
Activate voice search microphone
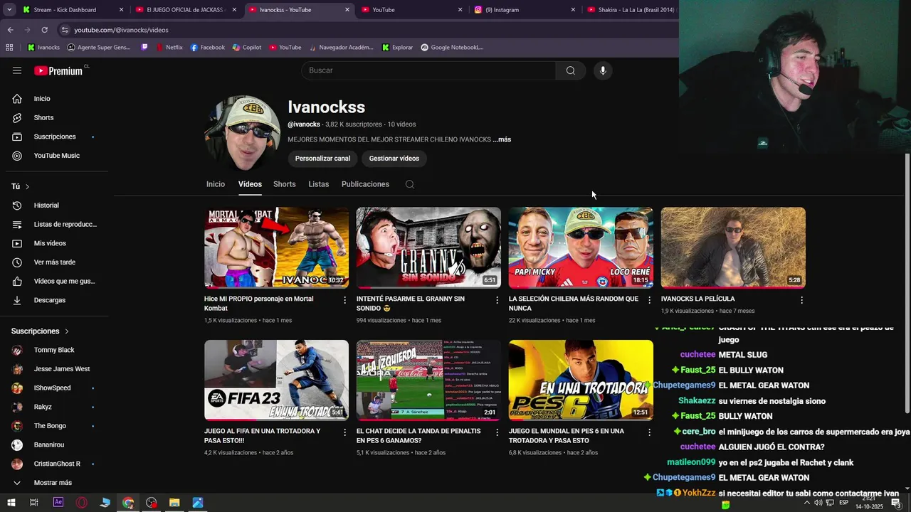click(603, 70)
